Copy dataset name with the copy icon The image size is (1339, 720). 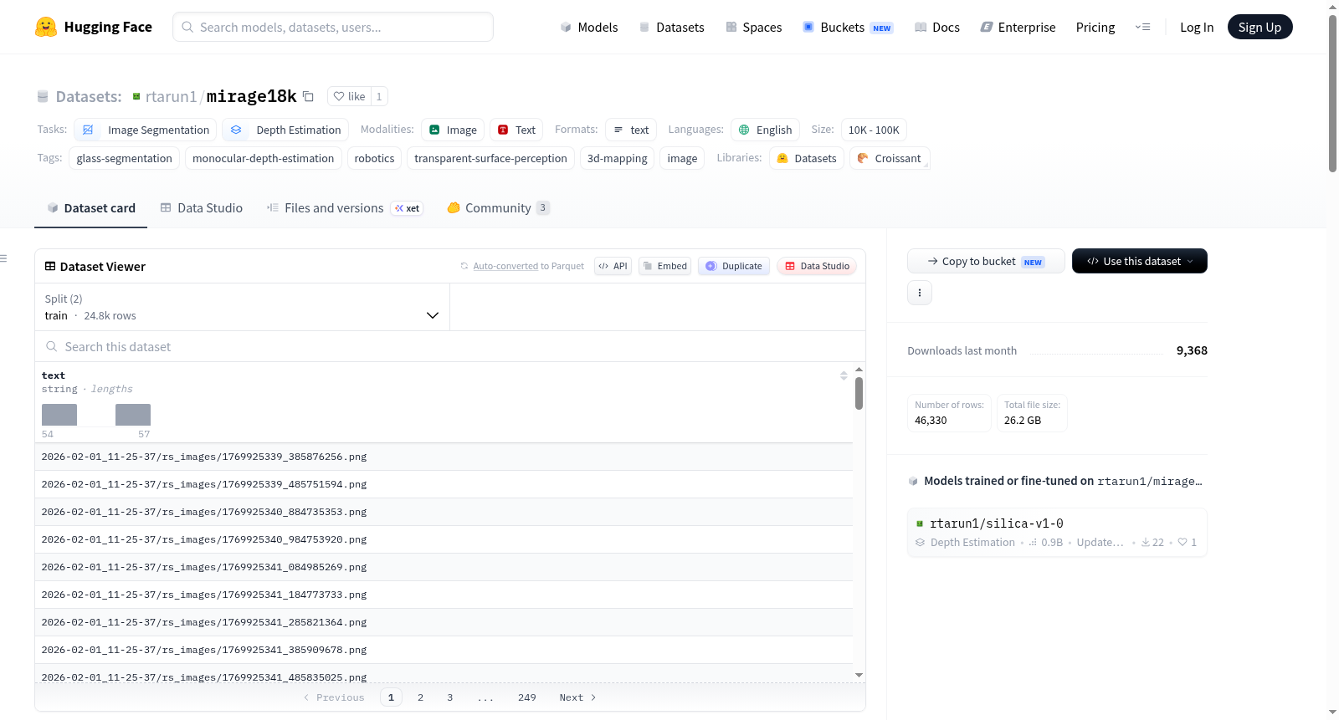tap(308, 96)
